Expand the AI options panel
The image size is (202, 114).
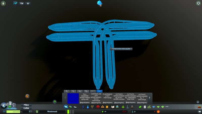click(x=28, y=4)
